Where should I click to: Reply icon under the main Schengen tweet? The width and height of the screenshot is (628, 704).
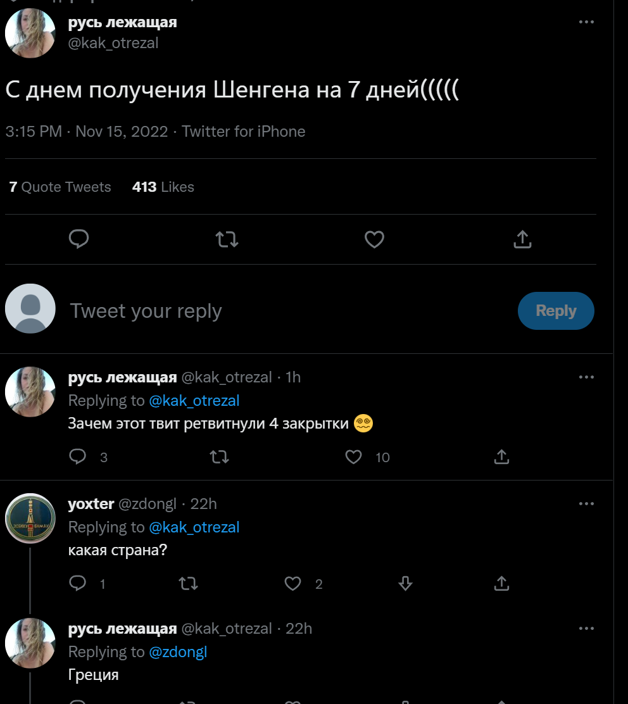point(78,239)
